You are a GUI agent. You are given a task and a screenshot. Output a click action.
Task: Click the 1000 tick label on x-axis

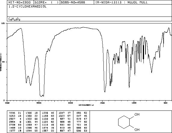click(134, 103)
